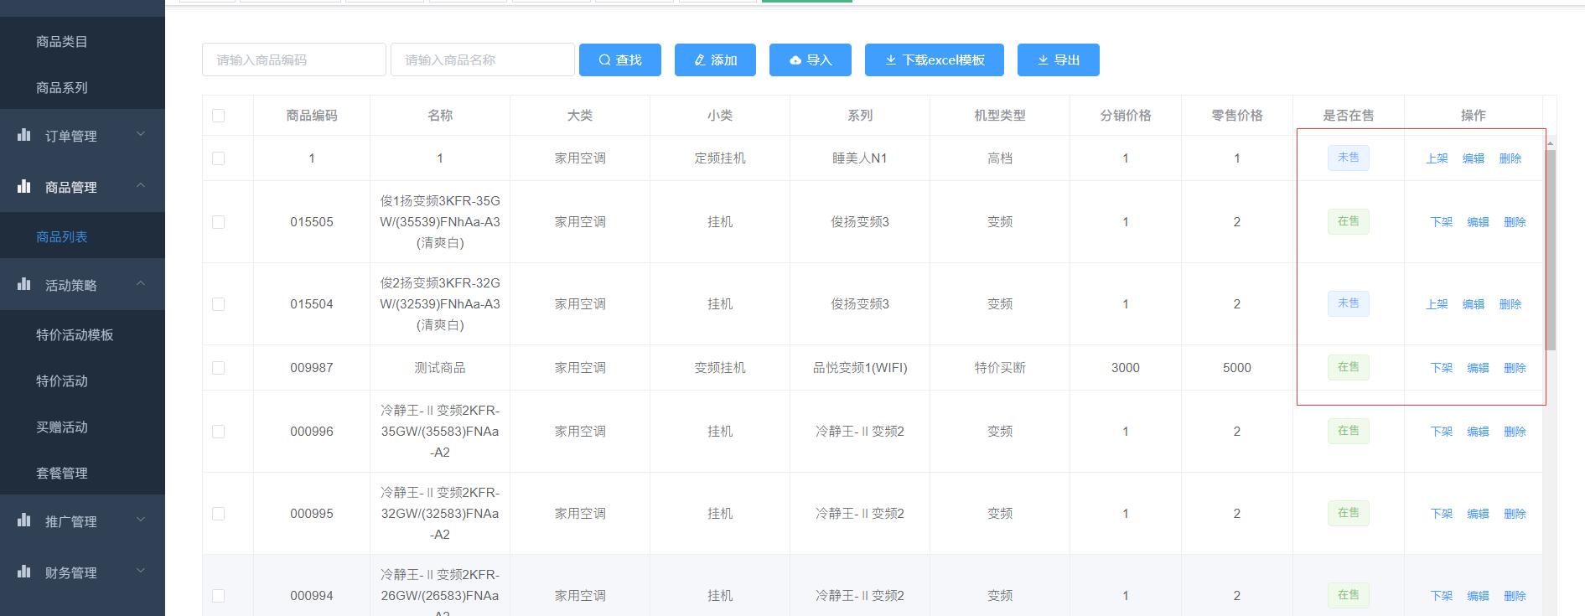
Task: Expand the 财务管理 menu chevron
Action: point(141,571)
